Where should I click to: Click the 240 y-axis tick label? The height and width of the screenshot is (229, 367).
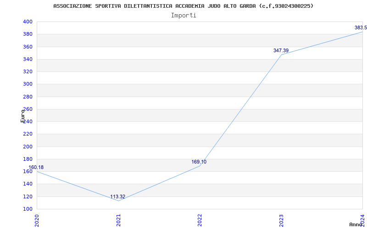tap(28, 121)
